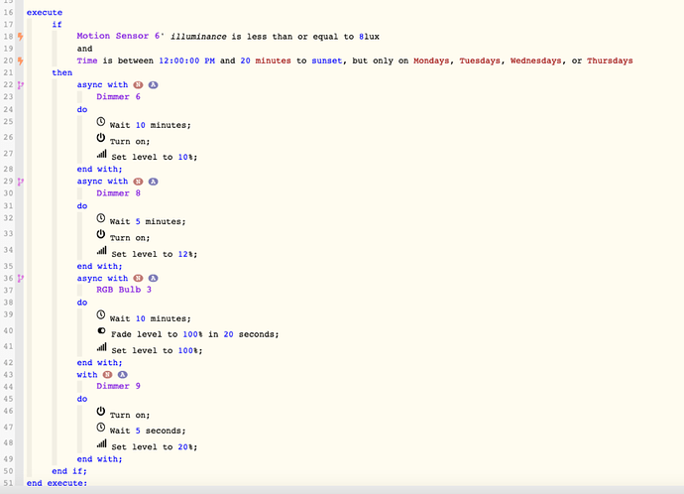Click the lightning trigger icon on line 18
The image size is (684, 494).
point(21,37)
